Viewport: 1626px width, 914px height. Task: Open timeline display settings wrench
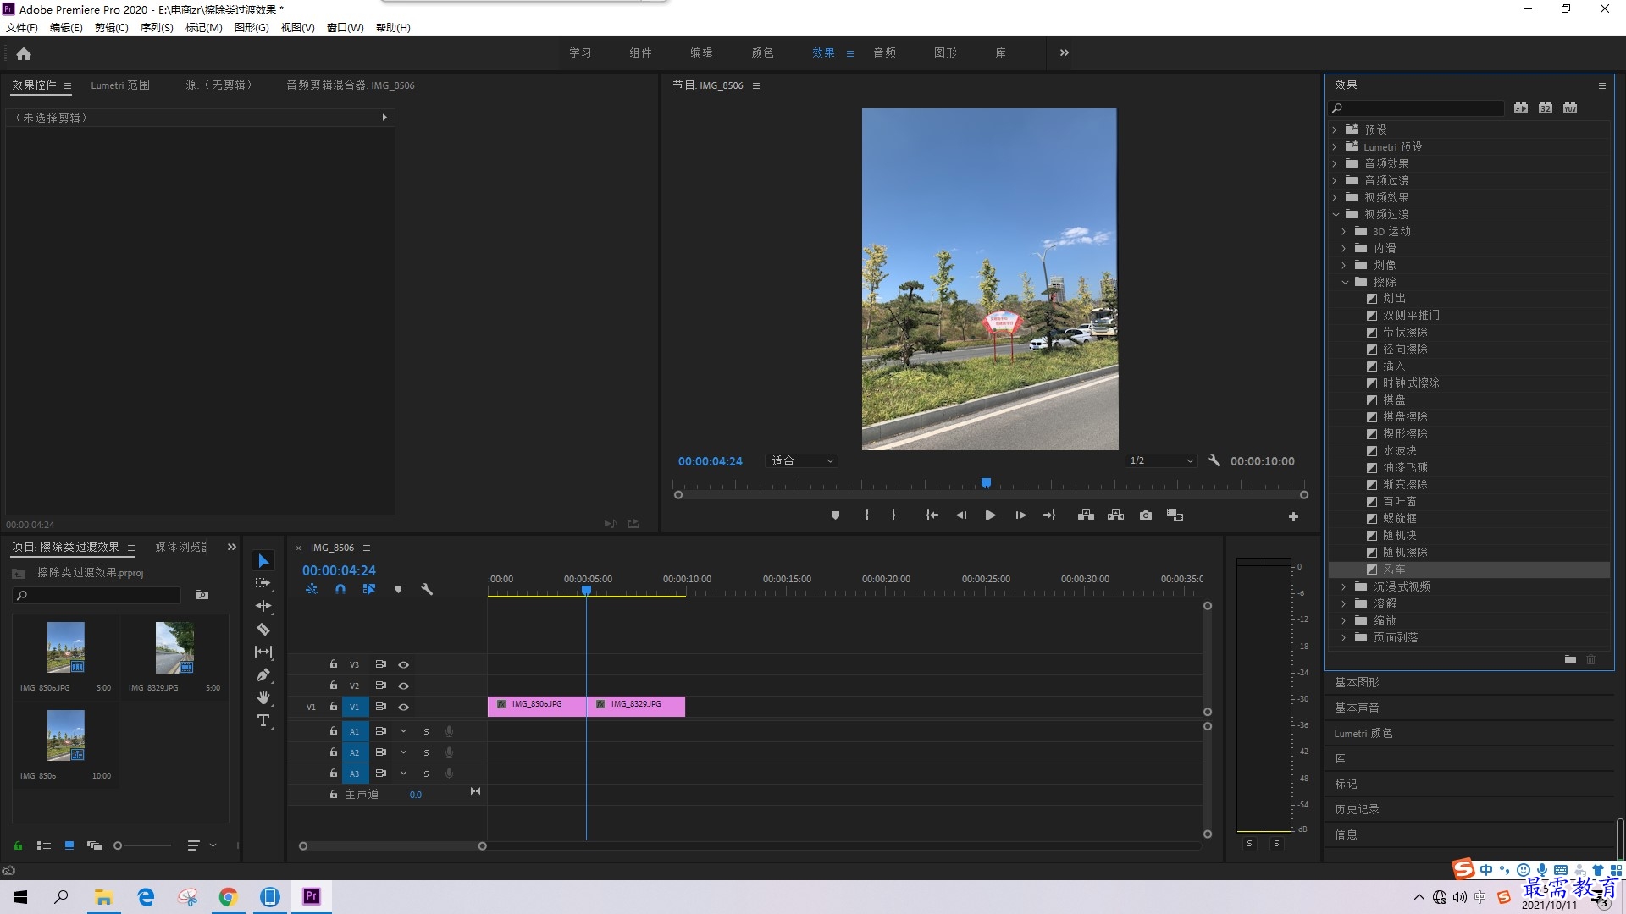click(x=427, y=589)
